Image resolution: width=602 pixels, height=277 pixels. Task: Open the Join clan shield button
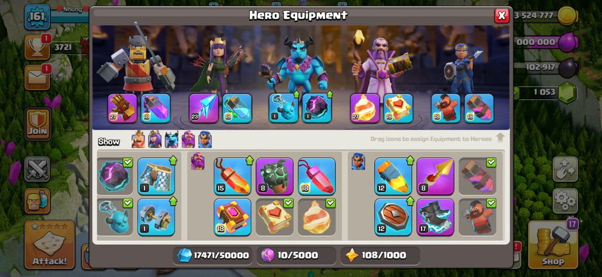(37, 124)
